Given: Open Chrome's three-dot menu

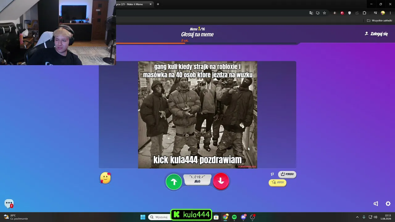Looking at the screenshot, I should pyautogui.click(x=390, y=13).
